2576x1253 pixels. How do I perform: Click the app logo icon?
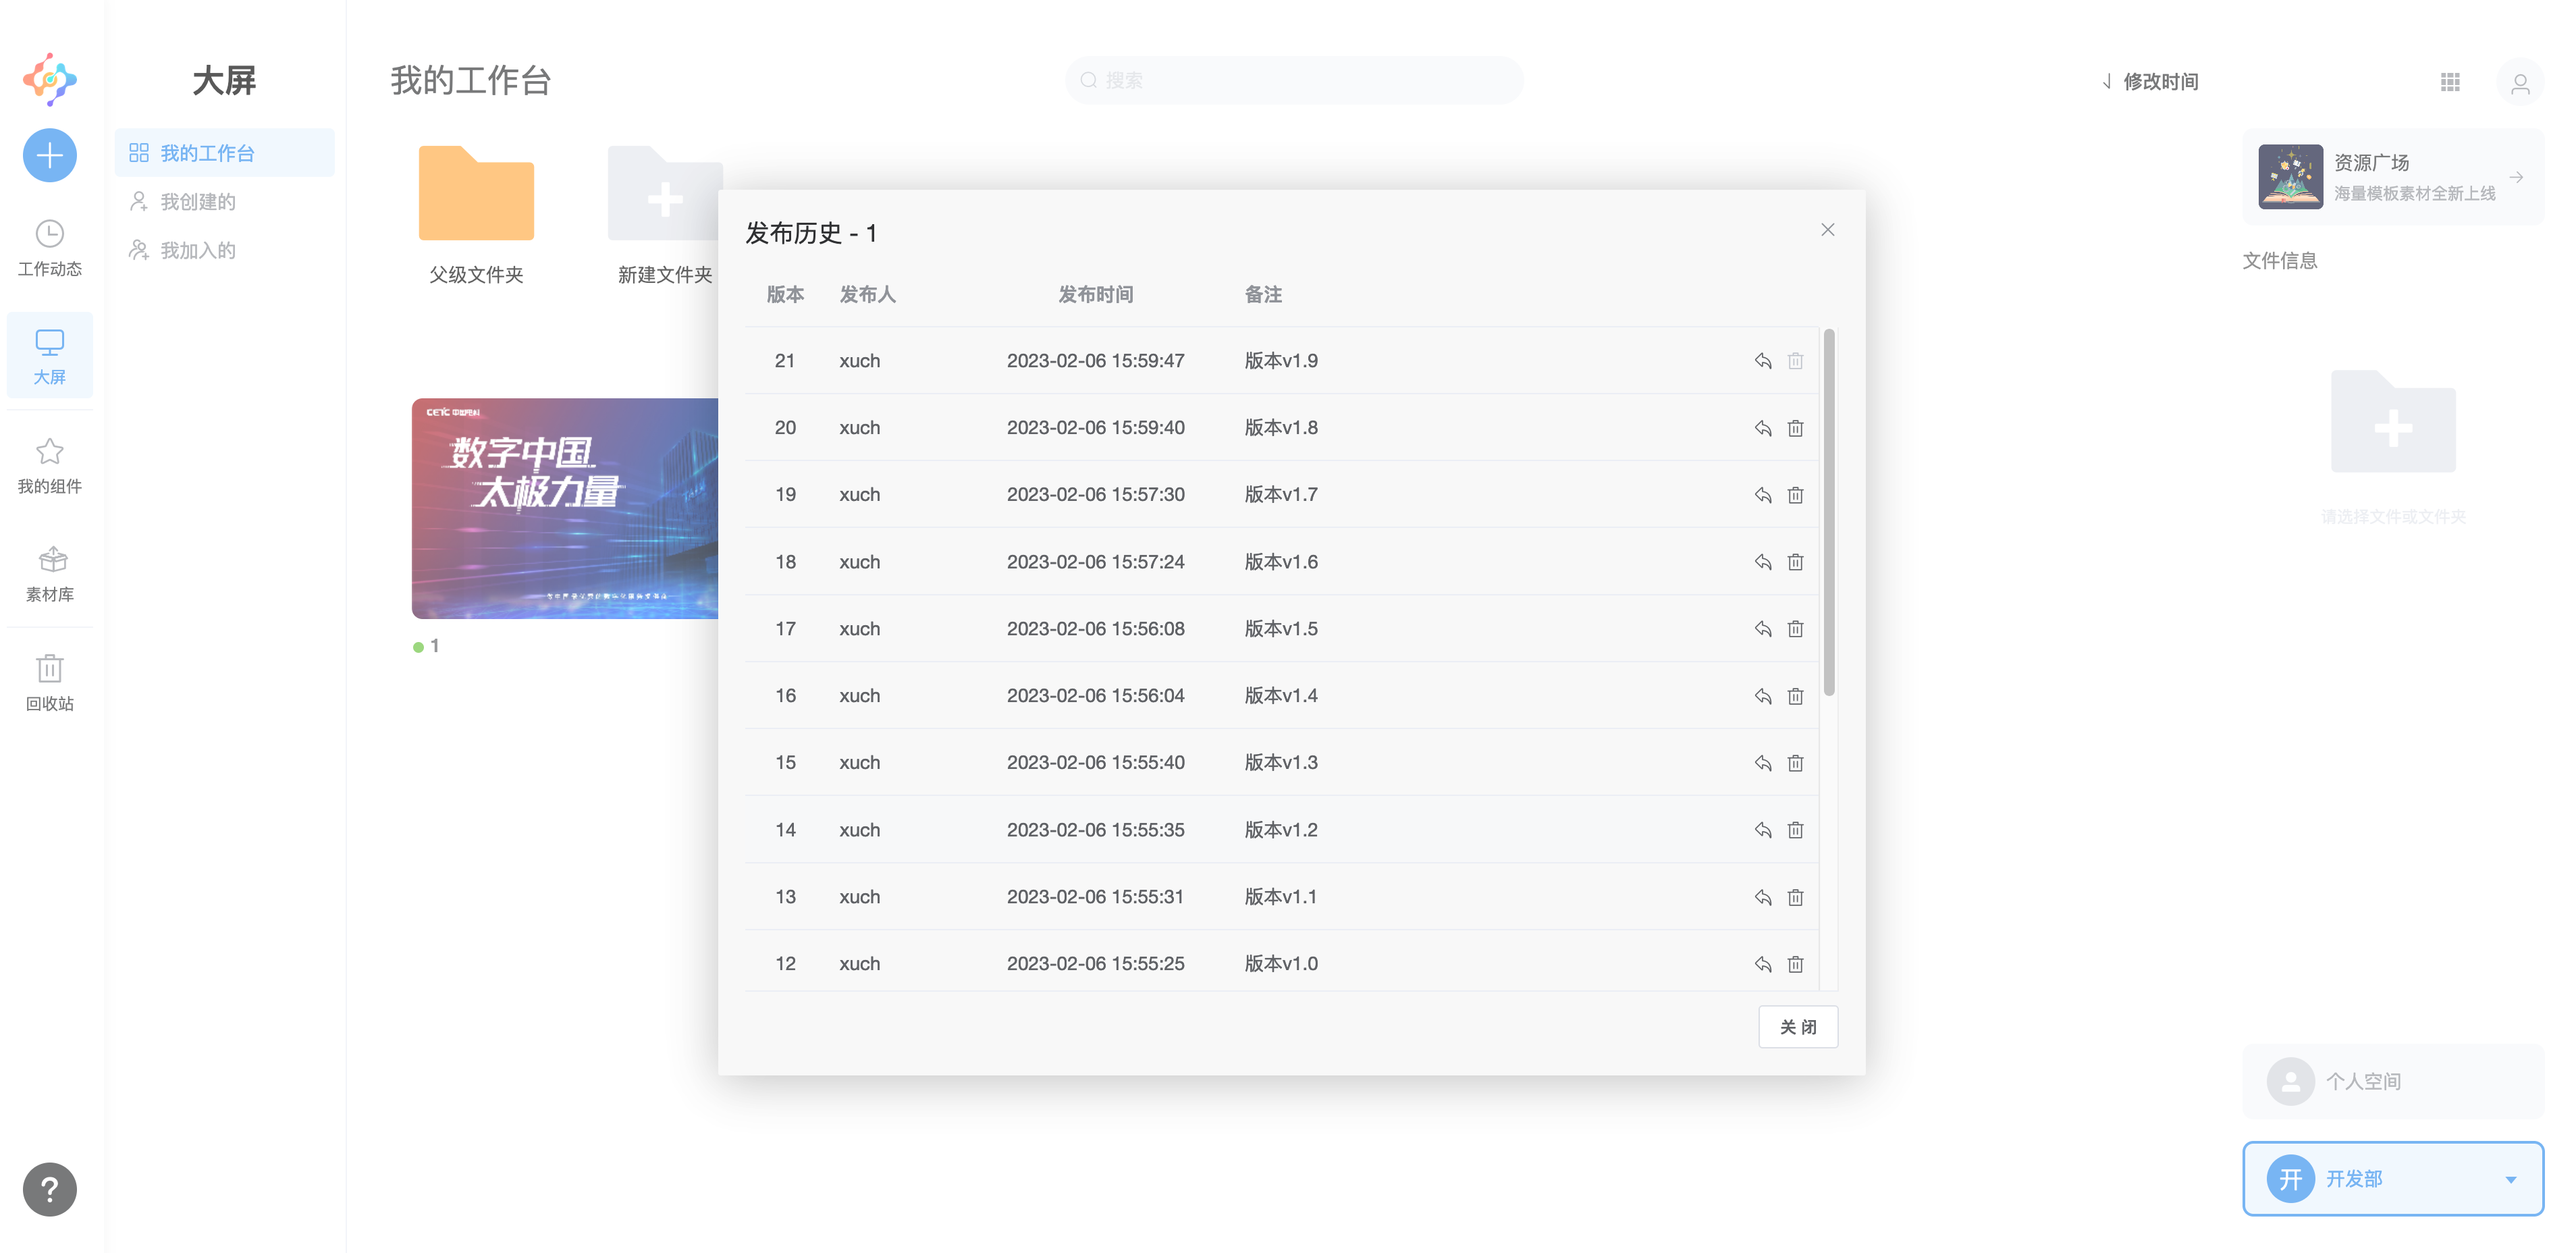[50, 79]
